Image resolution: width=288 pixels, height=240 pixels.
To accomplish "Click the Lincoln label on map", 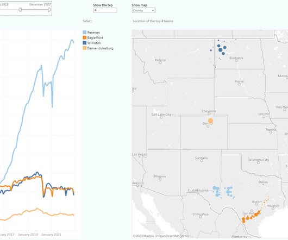I will (264, 114).
